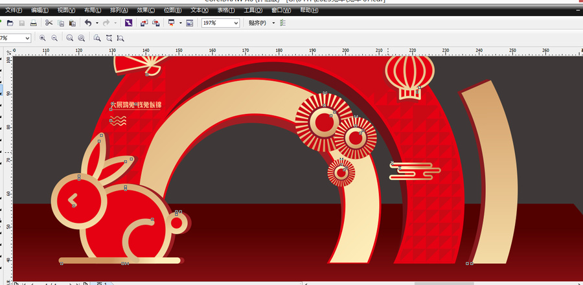Click the Import icon
This screenshot has height=285, width=583.
(144, 23)
